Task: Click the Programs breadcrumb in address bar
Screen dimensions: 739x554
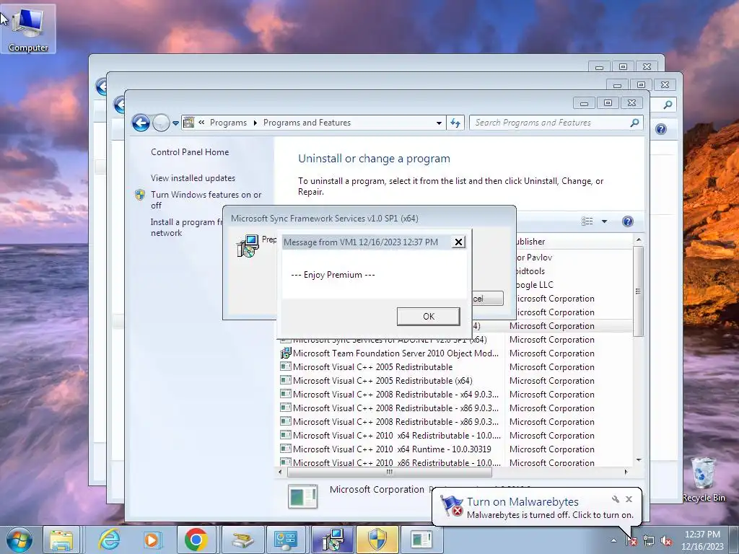Action: (228, 123)
